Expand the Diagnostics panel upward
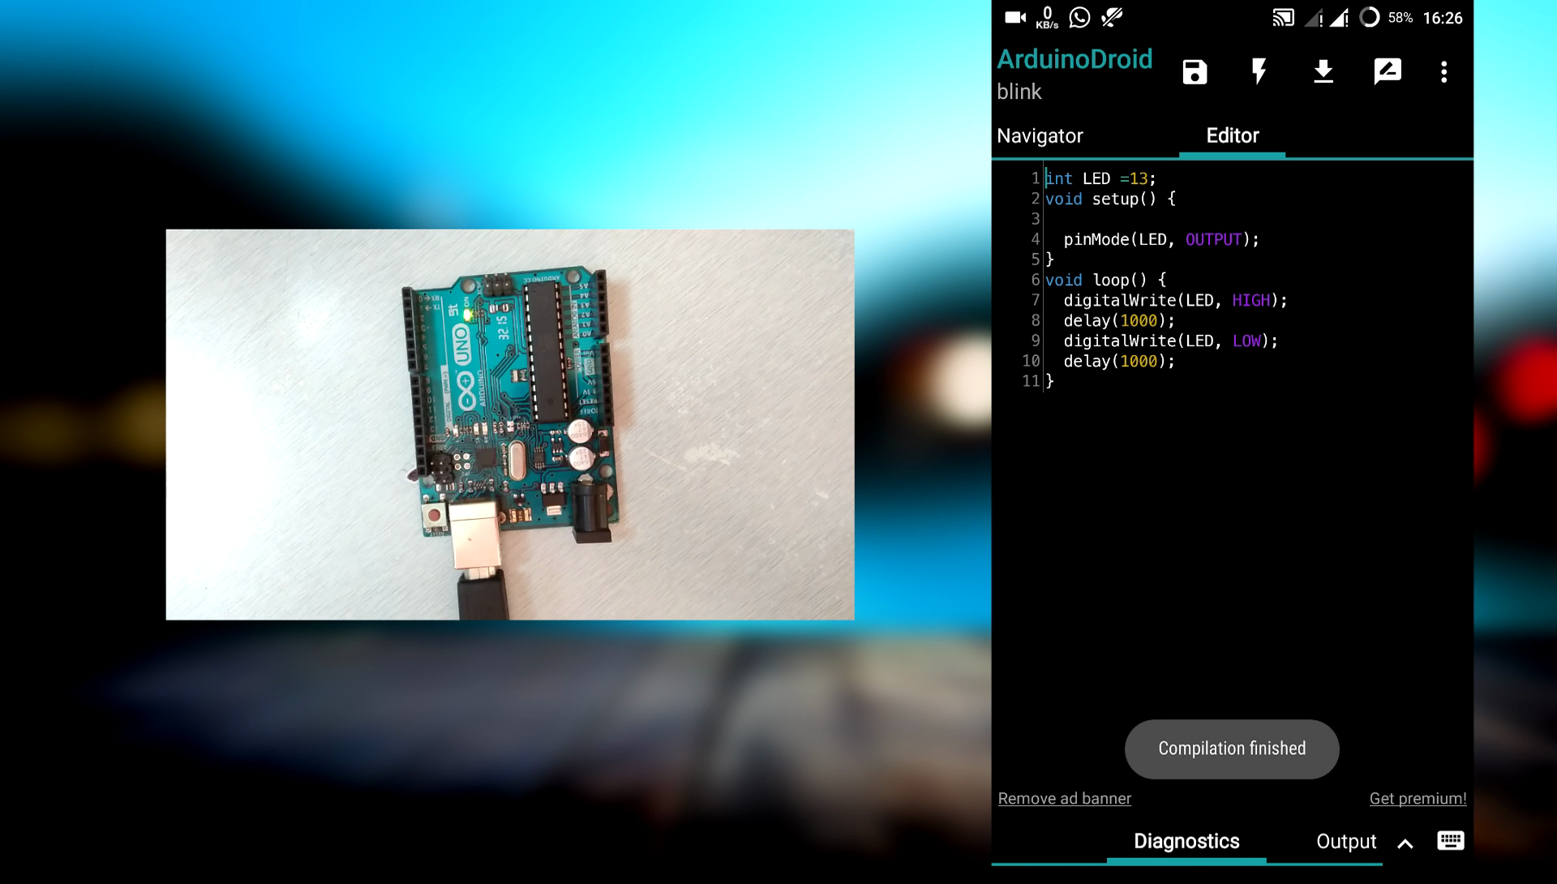1557x884 pixels. (x=1405, y=843)
